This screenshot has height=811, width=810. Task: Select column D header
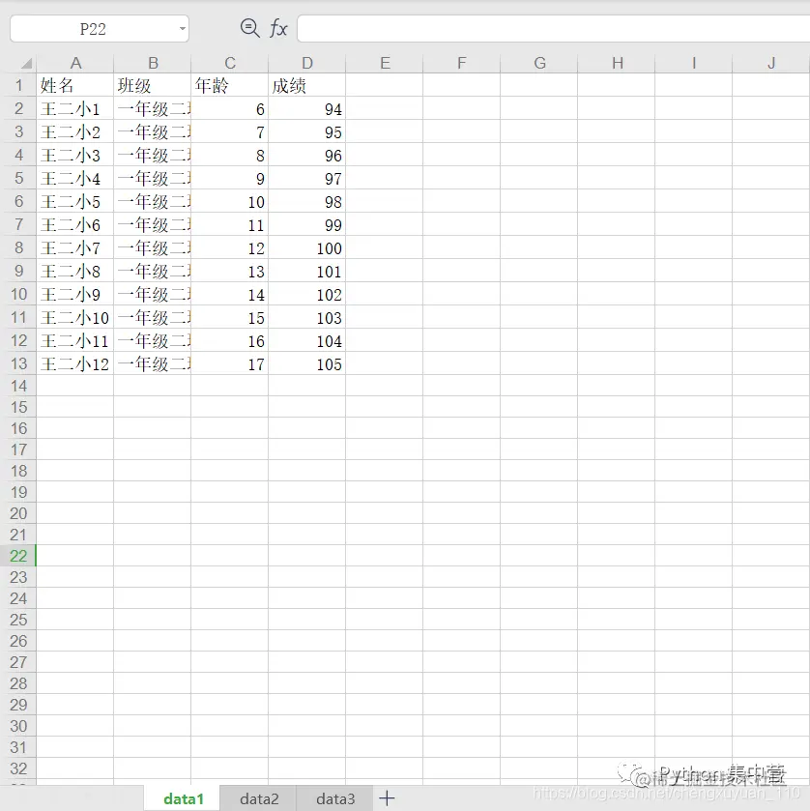(x=307, y=63)
